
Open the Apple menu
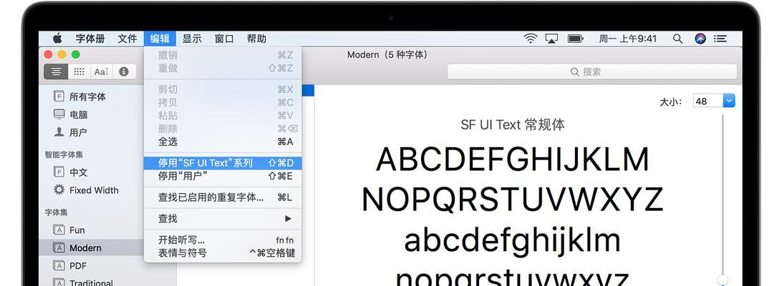(x=57, y=39)
